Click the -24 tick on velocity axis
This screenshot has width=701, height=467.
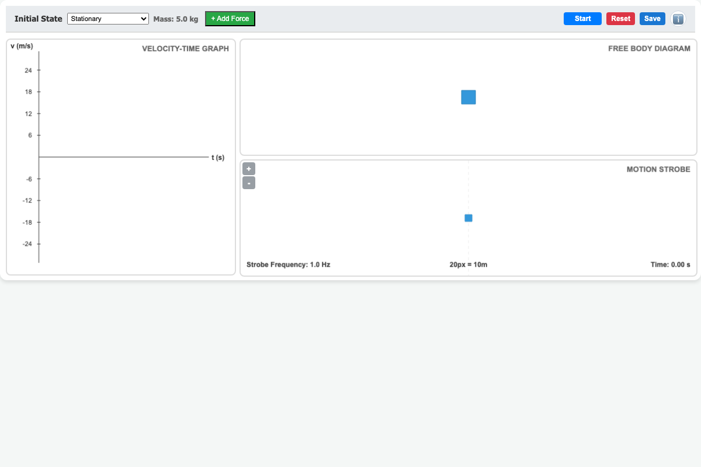coord(27,244)
